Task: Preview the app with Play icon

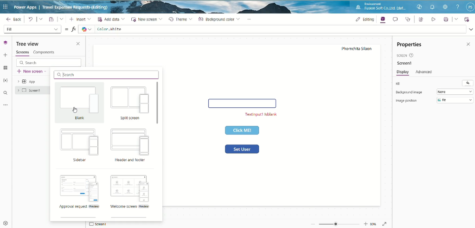Action: click(x=434, y=19)
